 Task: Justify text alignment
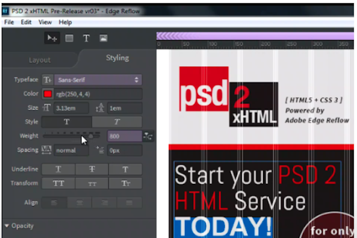[129, 202]
